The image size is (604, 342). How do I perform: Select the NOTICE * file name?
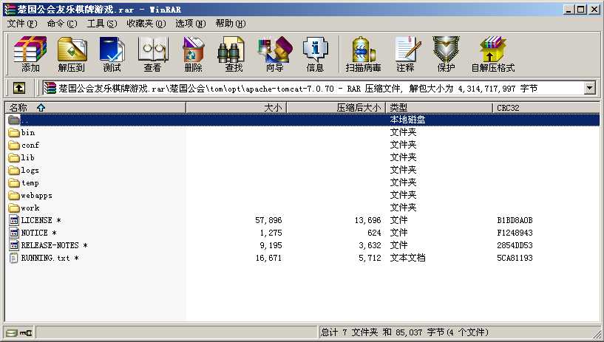[39, 233]
